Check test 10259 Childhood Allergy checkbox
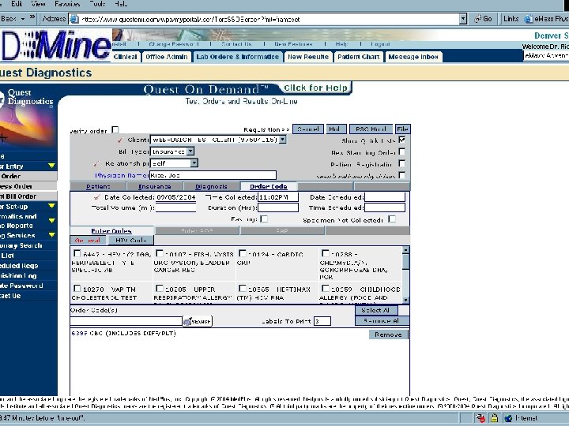 click(326, 289)
